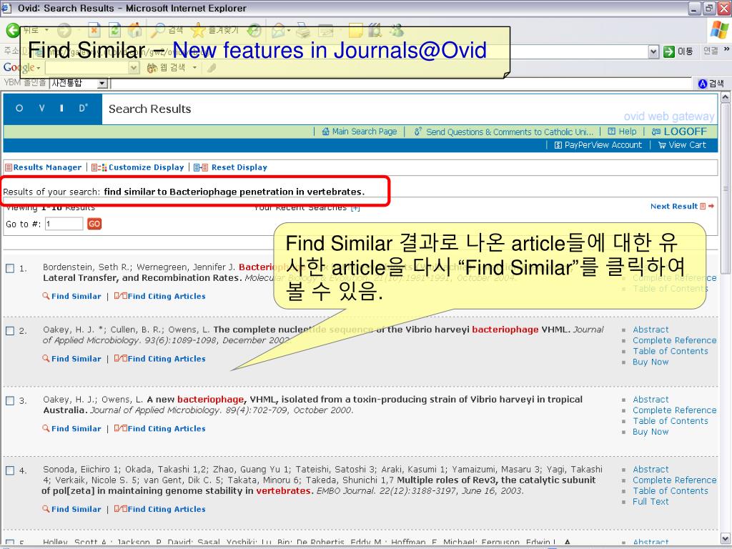
Task: Click Find Citing Articles for result 1
Action: click(160, 296)
